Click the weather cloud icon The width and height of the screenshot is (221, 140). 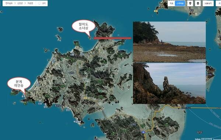[40, 3]
